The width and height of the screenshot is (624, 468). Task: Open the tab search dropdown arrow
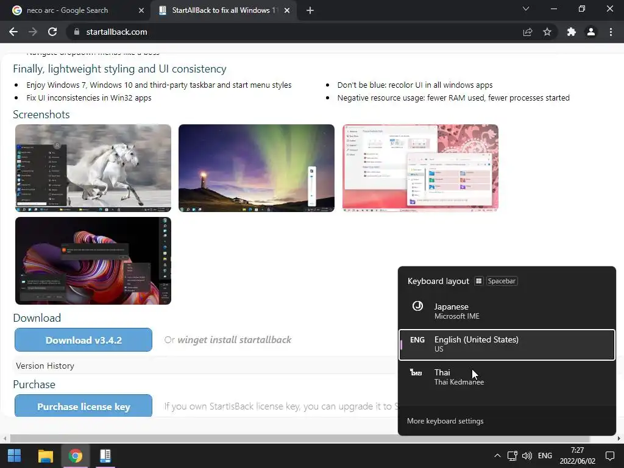coord(526,9)
